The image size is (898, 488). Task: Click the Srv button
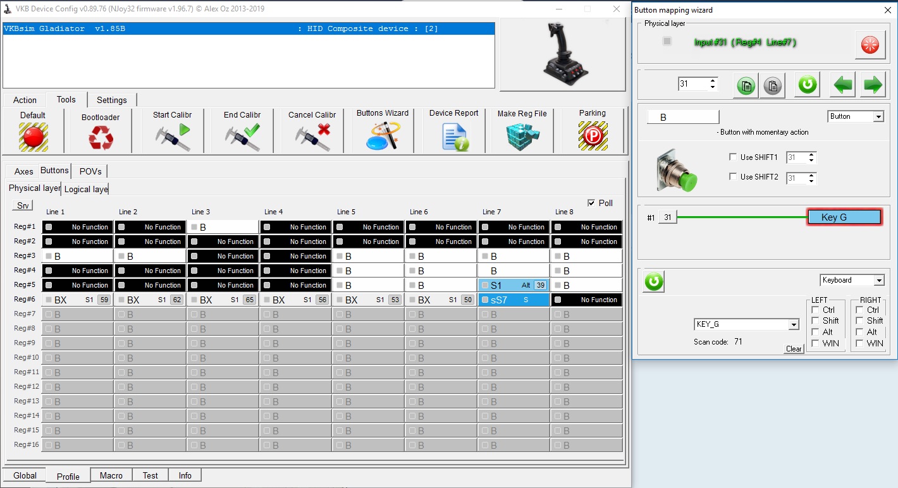pos(23,205)
